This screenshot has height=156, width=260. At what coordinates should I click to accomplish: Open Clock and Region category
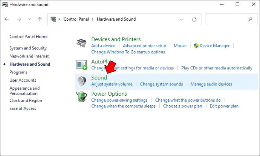(x=26, y=100)
